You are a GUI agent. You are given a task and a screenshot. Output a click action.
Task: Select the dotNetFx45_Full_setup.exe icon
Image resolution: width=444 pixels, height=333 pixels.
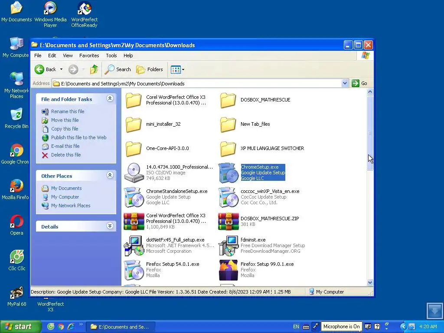tap(134, 246)
